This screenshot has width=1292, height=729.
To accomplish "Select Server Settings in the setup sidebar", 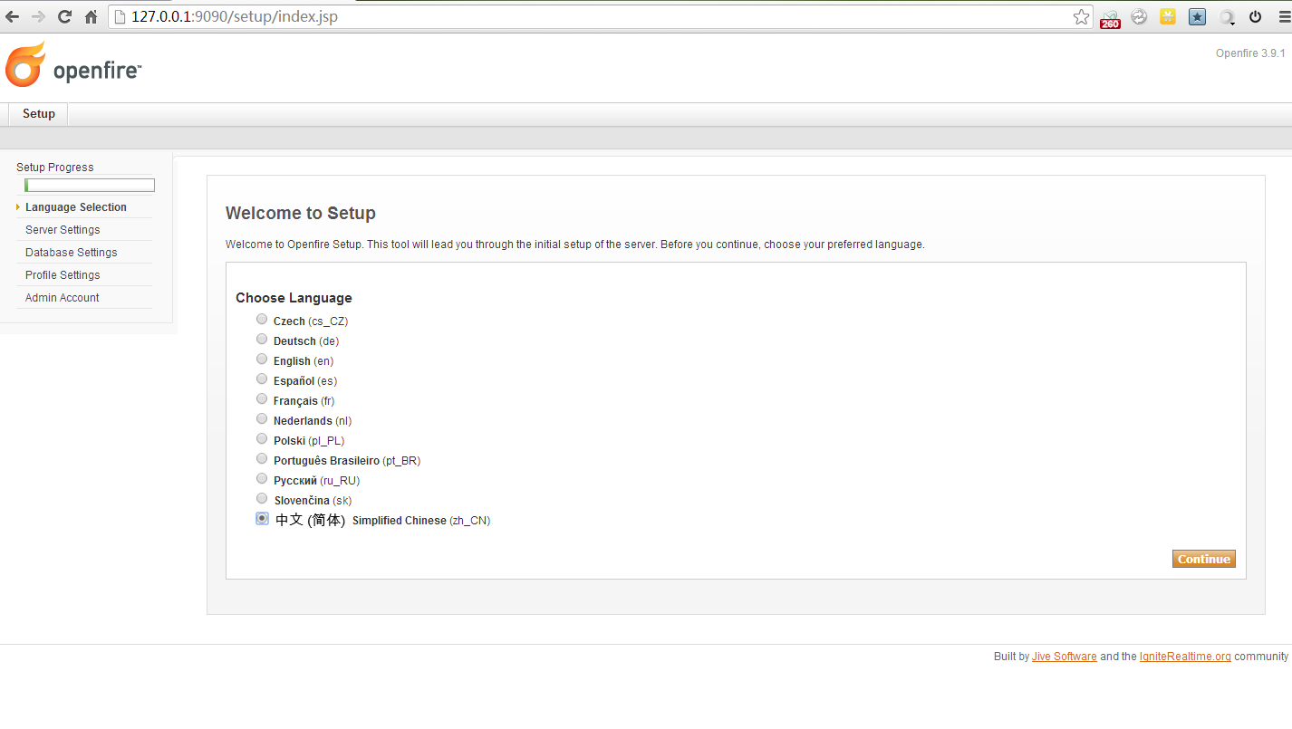I will tap(63, 230).
